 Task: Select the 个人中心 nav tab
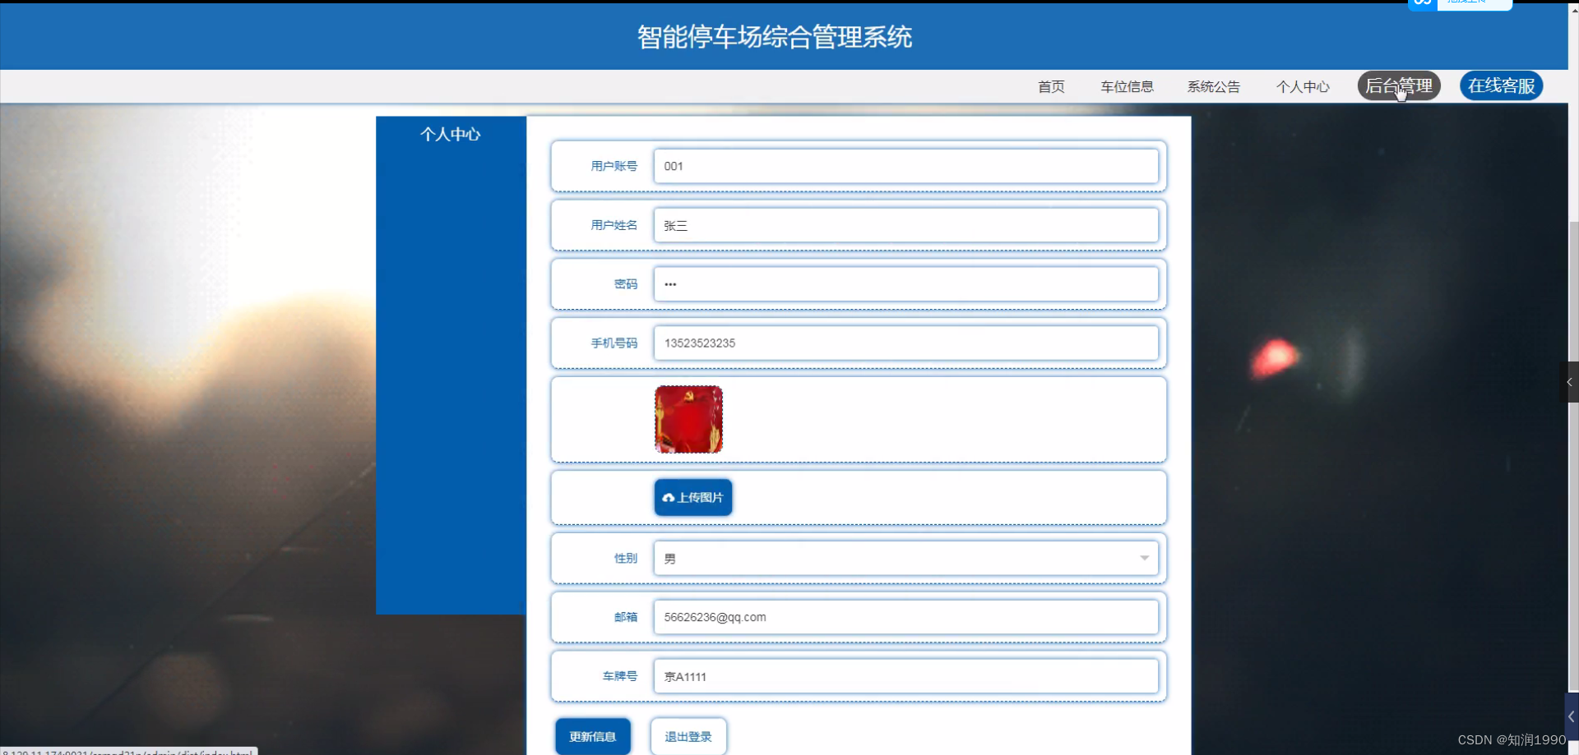(1303, 86)
